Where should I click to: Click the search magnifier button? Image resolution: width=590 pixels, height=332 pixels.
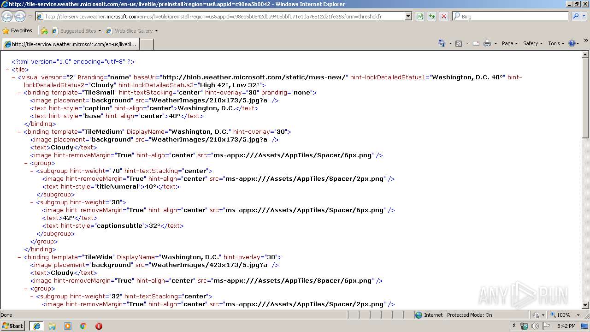click(576, 16)
